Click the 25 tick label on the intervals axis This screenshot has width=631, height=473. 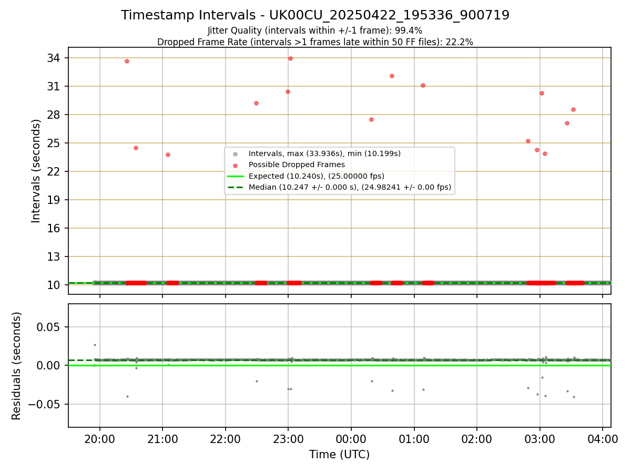tap(55, 143)
